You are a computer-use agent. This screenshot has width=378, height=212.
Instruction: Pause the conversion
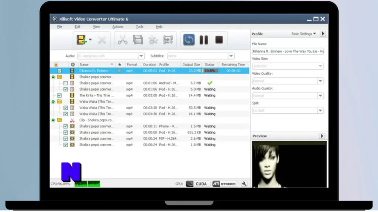(x=204, y=40)
